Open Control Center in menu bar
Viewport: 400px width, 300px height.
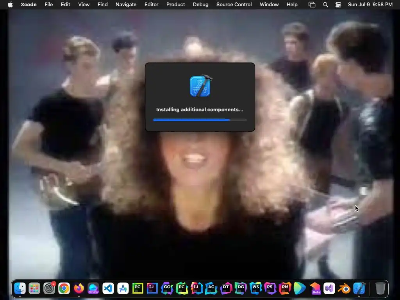[338, 5]
